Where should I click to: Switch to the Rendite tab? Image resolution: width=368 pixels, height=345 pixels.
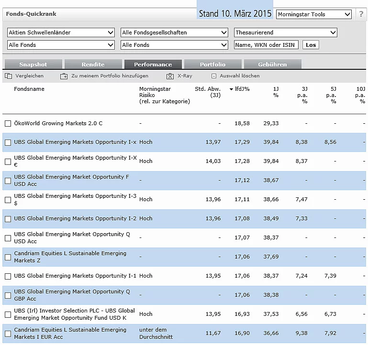pos(93,64)
